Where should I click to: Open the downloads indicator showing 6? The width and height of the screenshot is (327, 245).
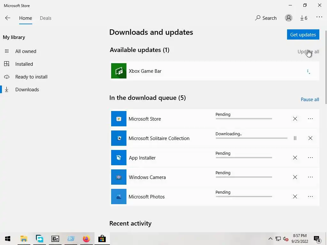pyautogui.click(x=304, y=18)
